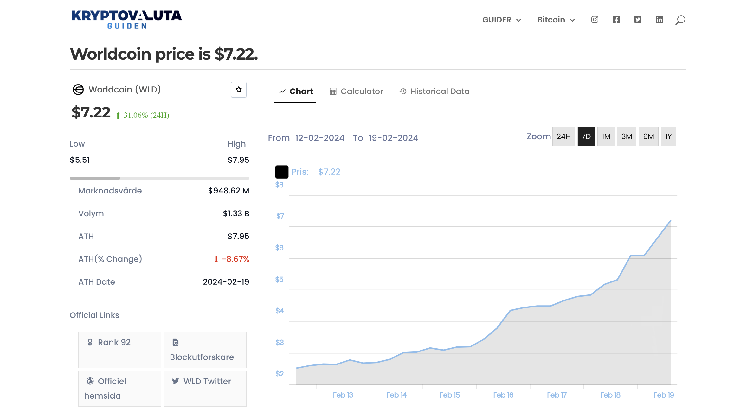Open the LinkedIn icon link
The image size is (753, 411).
click(x=659, y=20)
